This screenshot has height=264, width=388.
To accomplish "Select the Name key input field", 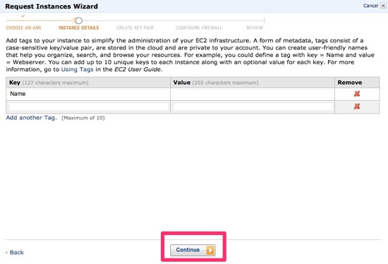I will point(88,94).
